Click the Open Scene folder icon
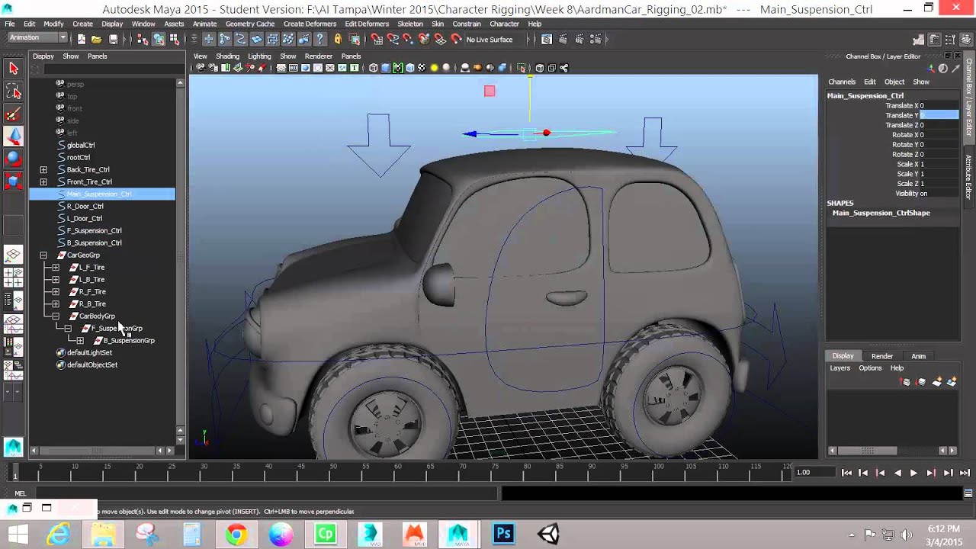The height and width of the screenshot is (549, 976). click(x=97, y=40)
